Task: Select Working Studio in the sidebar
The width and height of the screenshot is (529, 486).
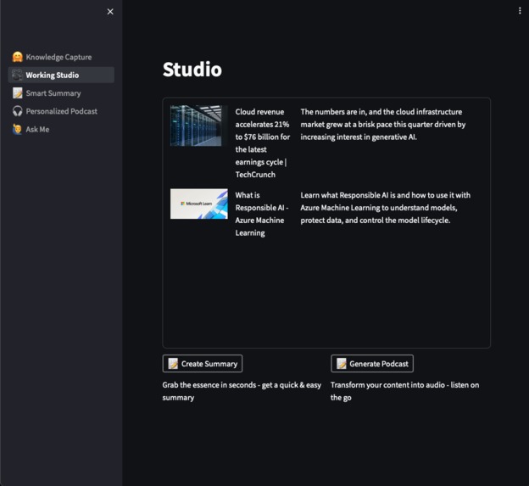Action: tap(61, 75)
